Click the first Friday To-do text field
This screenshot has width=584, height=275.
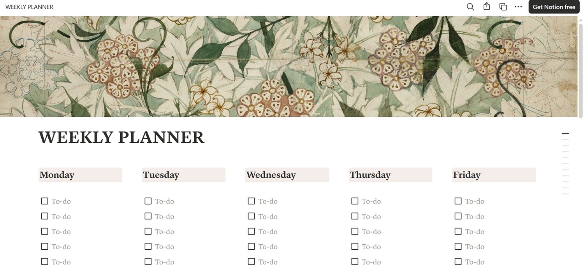pyautogui.click(x=475, y=201)
